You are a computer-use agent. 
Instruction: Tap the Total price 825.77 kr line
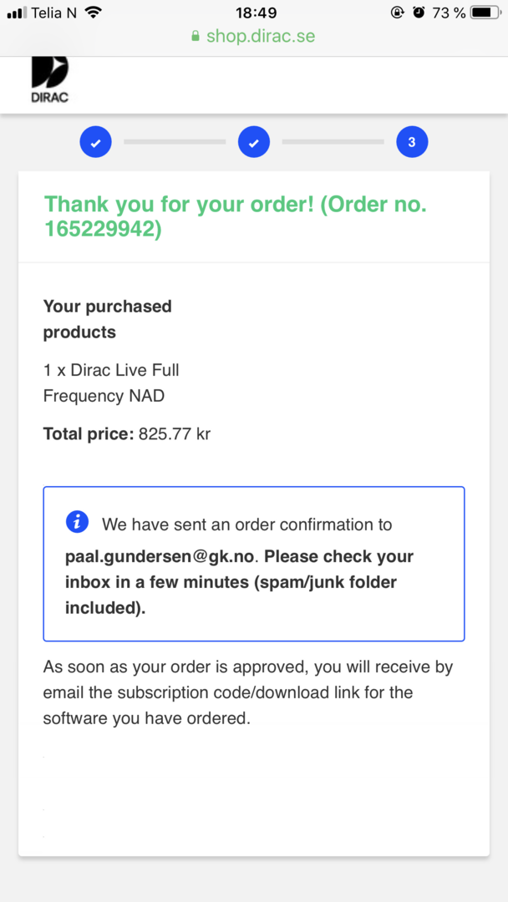(126, 434)
